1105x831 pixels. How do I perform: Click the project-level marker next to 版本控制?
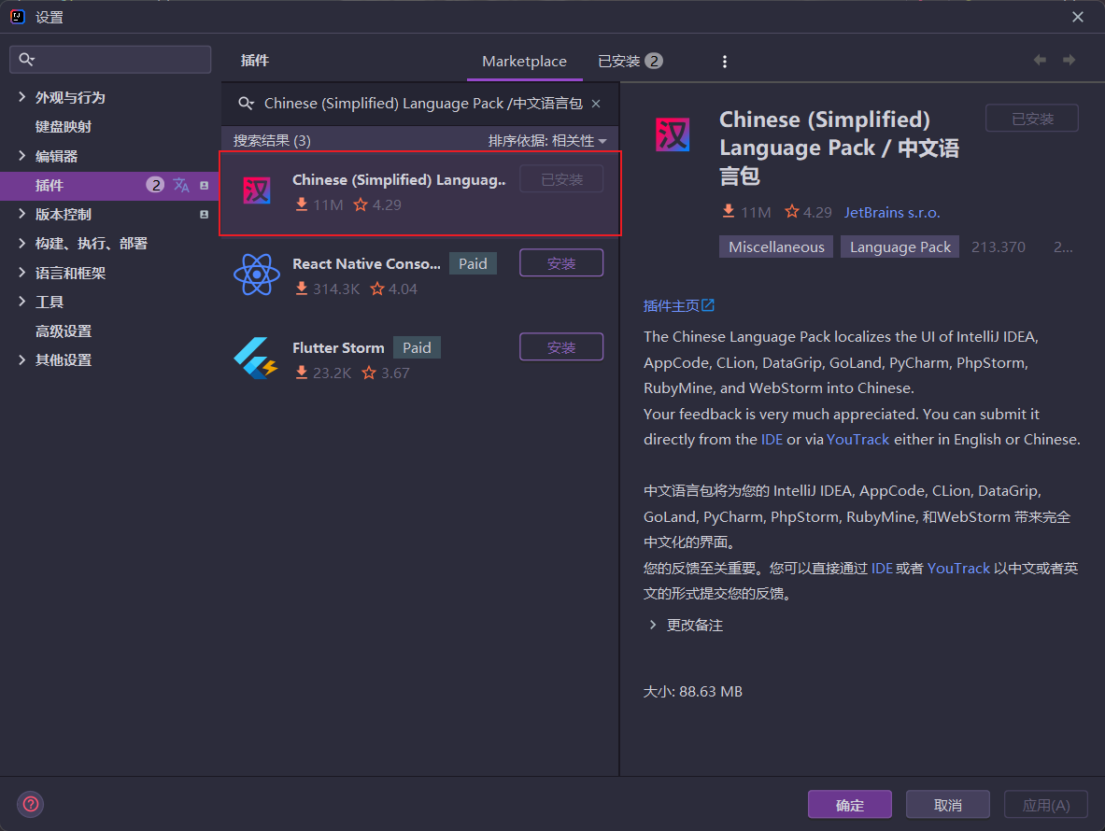[205, 214]
